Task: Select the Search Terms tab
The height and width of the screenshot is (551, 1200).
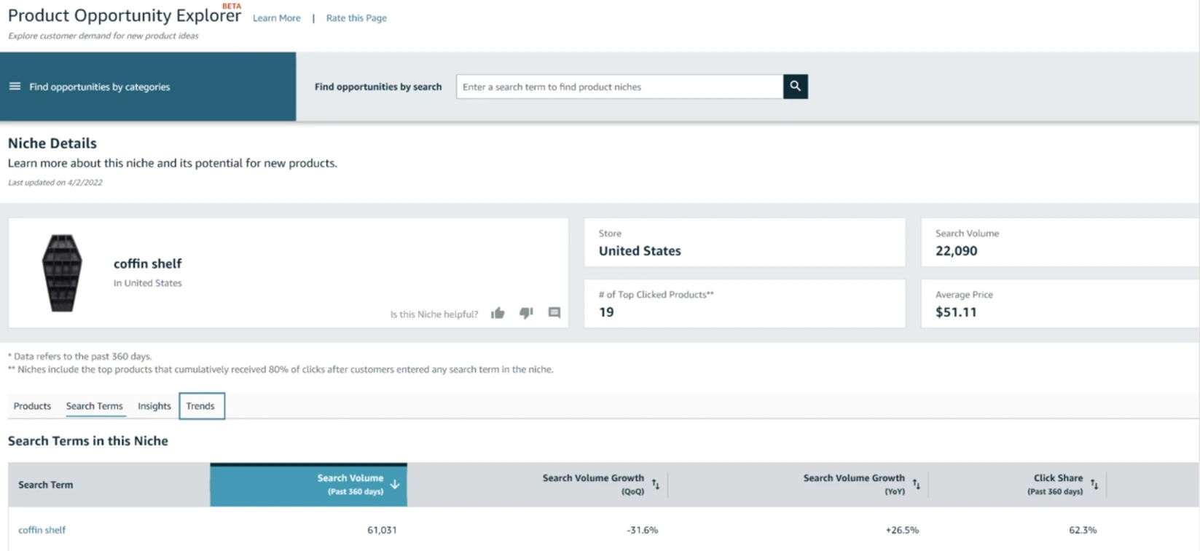Action: (95, 406)
